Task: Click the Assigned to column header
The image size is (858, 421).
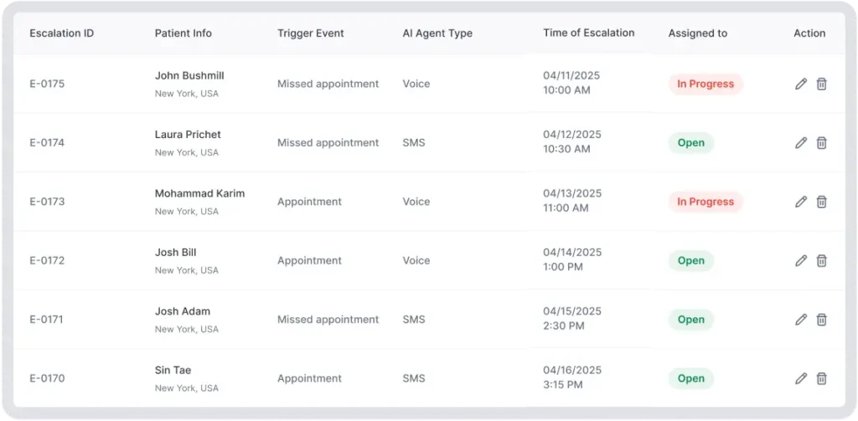Action: click(697, 33)
